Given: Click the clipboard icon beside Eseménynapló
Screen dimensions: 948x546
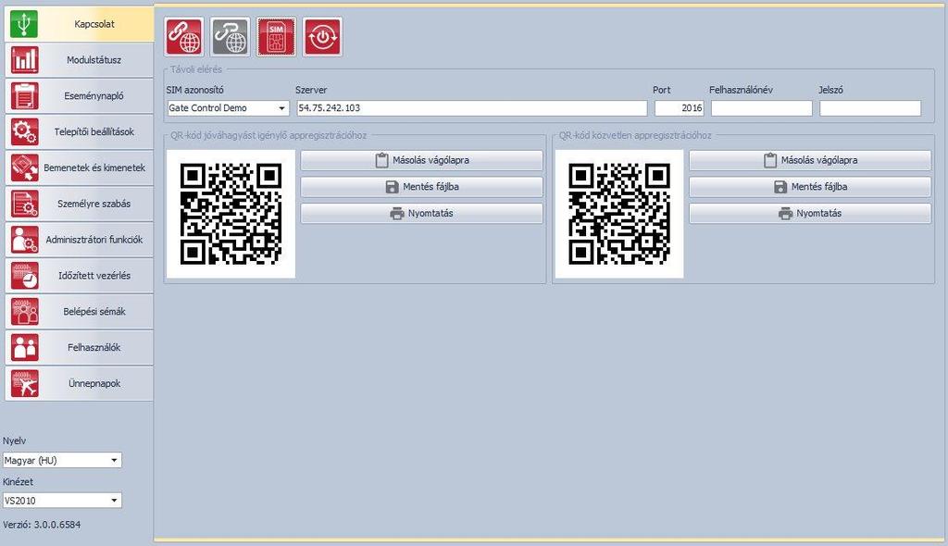Looking at the screenshot, I should coord(24,95).
